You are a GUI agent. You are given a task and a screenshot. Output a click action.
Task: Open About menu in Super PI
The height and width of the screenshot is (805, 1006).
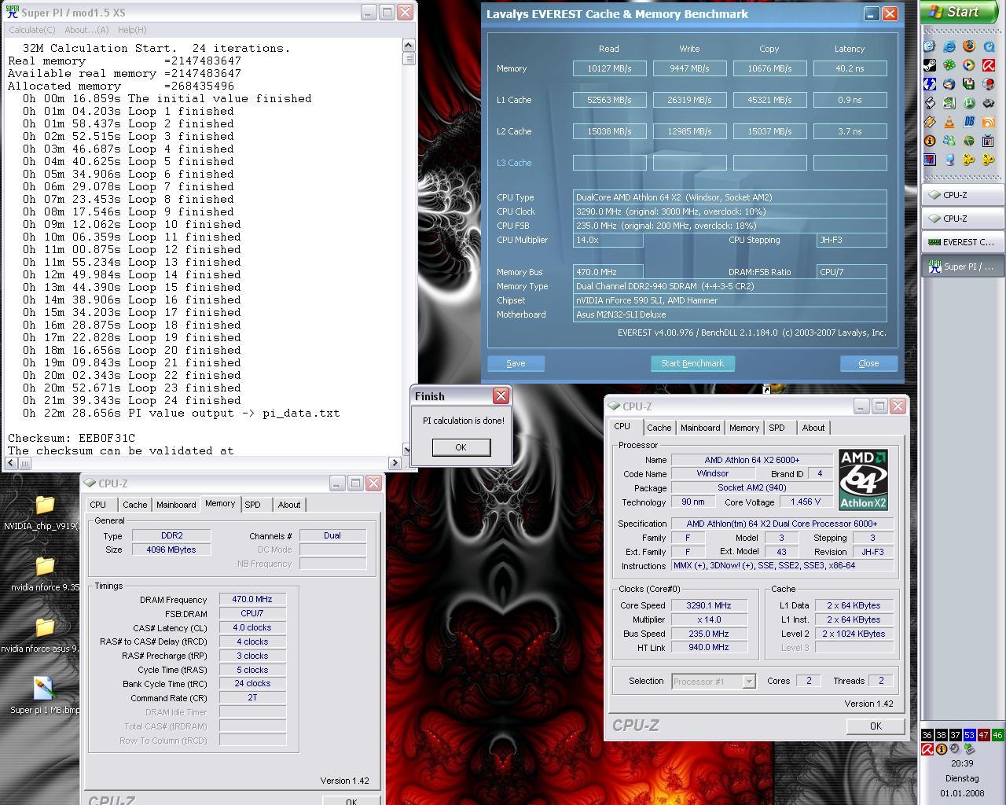tap(86, 30)
